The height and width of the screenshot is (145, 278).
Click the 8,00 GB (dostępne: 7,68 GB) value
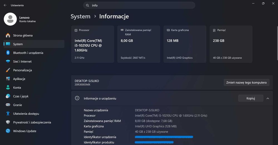click(x=153, y=121)
